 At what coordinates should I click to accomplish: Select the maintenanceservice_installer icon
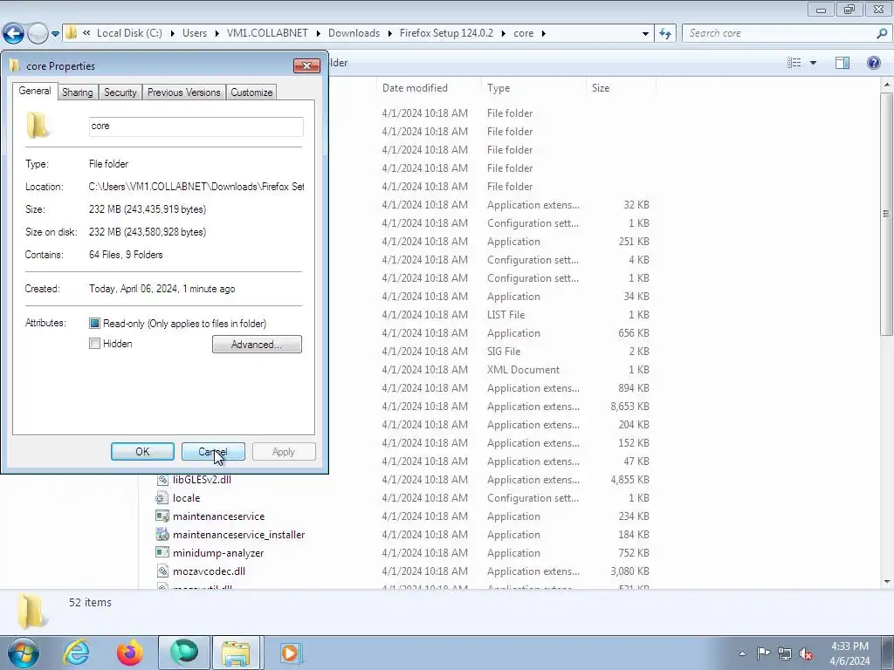pos(162,535)
